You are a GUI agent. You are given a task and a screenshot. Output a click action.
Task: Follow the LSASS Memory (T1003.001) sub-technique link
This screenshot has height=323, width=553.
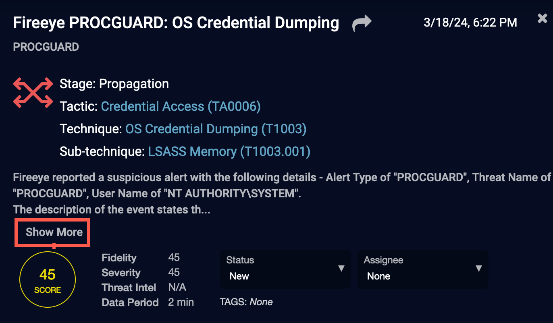pyautogui.click(x=229, y=151)
